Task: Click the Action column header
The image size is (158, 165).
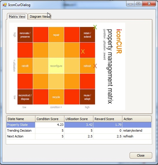Action: (x=137, y=119)
